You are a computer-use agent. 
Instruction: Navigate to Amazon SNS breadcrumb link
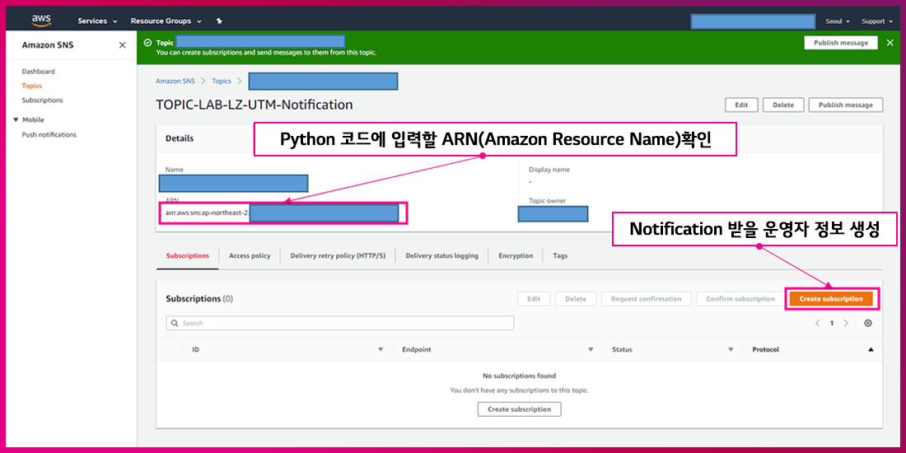pos(175,81)
